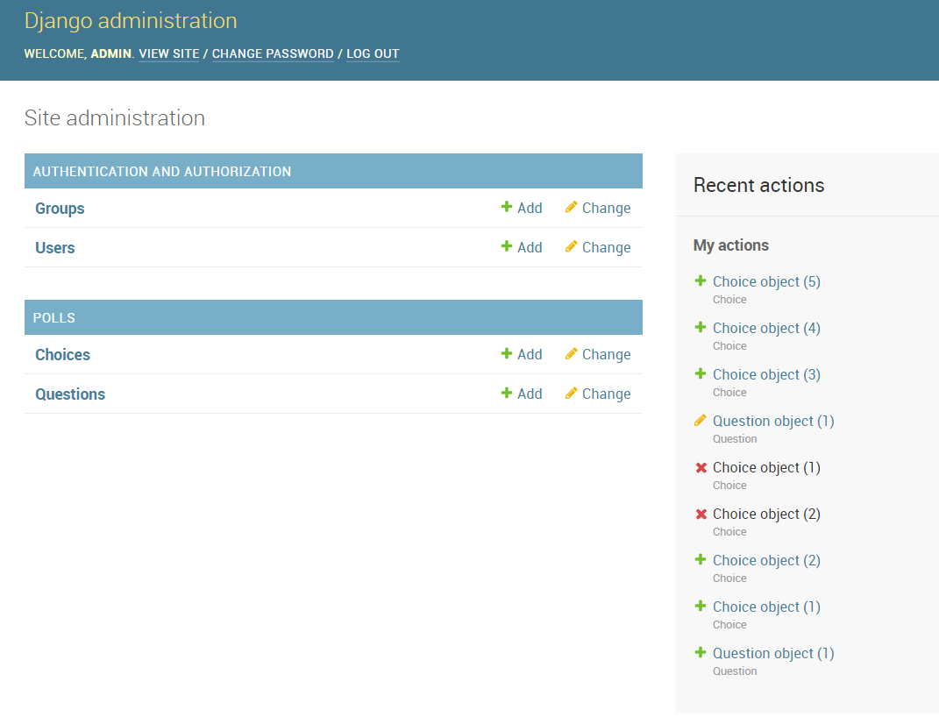Open the Change Password link
Viewport: 939px width, 724px height.
273,53
